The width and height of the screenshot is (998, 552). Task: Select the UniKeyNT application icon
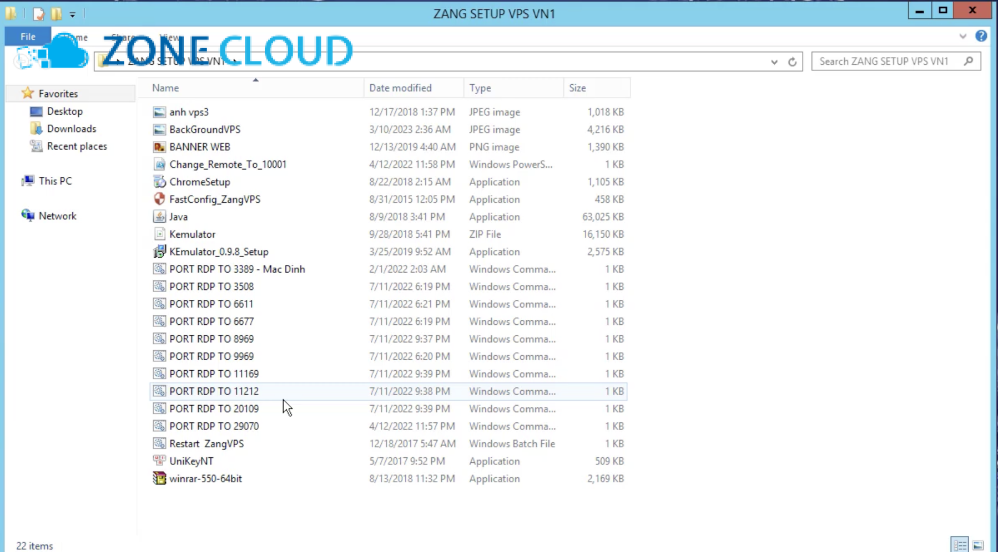point(159,461)
